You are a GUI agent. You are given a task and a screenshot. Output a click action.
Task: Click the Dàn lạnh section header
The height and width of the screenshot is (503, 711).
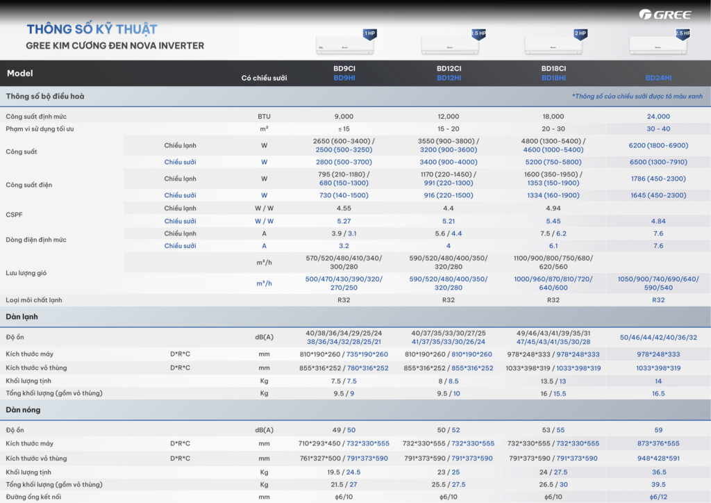pyautogui.click(x=22, y=317)
